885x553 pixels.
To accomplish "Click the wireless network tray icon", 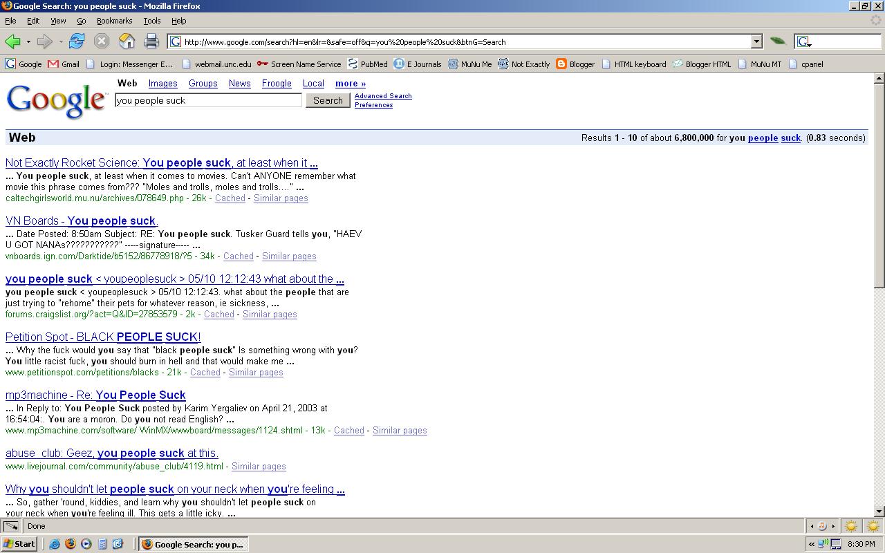I will 823,544.
